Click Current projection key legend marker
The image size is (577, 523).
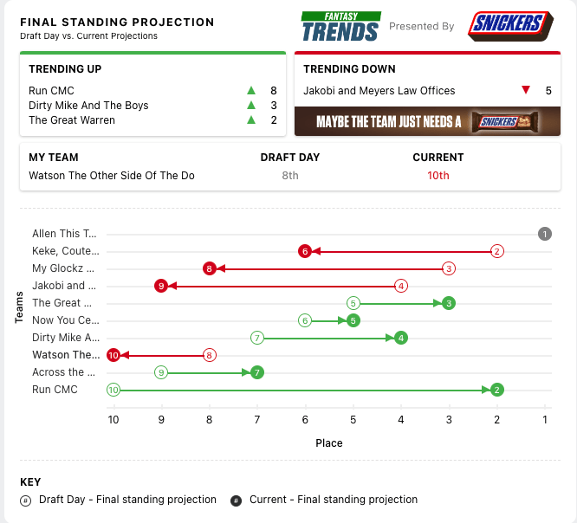click(237, 500)
